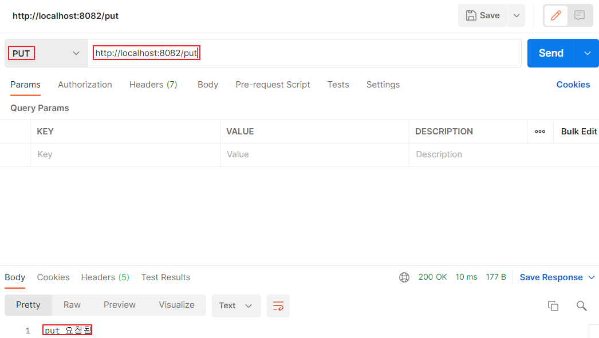Copy the response with copy icon
Image resolution: width=599 pixels, height=338 pixels.
tap(553, 305)
